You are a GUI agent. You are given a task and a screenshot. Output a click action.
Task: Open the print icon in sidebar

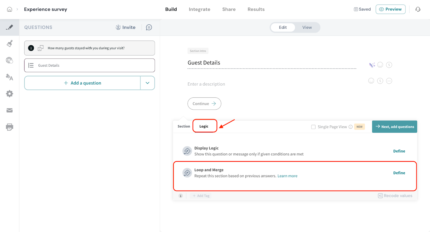coord(9,127)
